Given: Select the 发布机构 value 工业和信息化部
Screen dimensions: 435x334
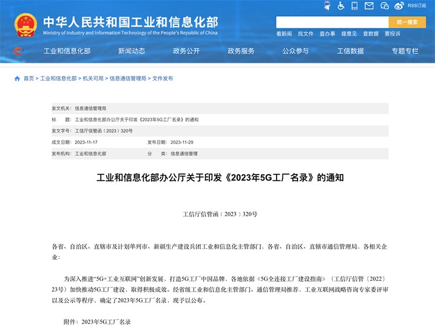Looking at the screenshot, I should coord(90,154).
